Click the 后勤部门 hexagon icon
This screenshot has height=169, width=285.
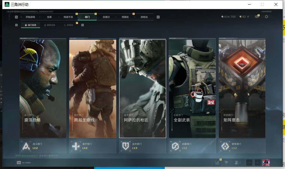click(175, 146)
